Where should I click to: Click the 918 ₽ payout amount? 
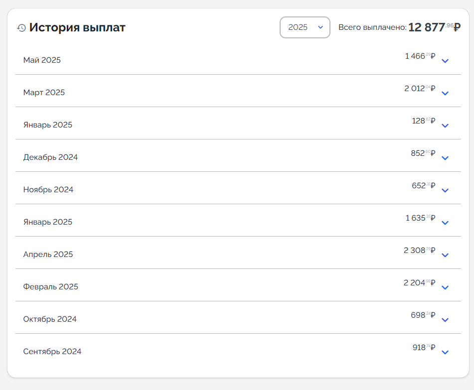[424, 348]
